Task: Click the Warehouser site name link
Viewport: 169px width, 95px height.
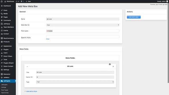Action: [10, 1]
